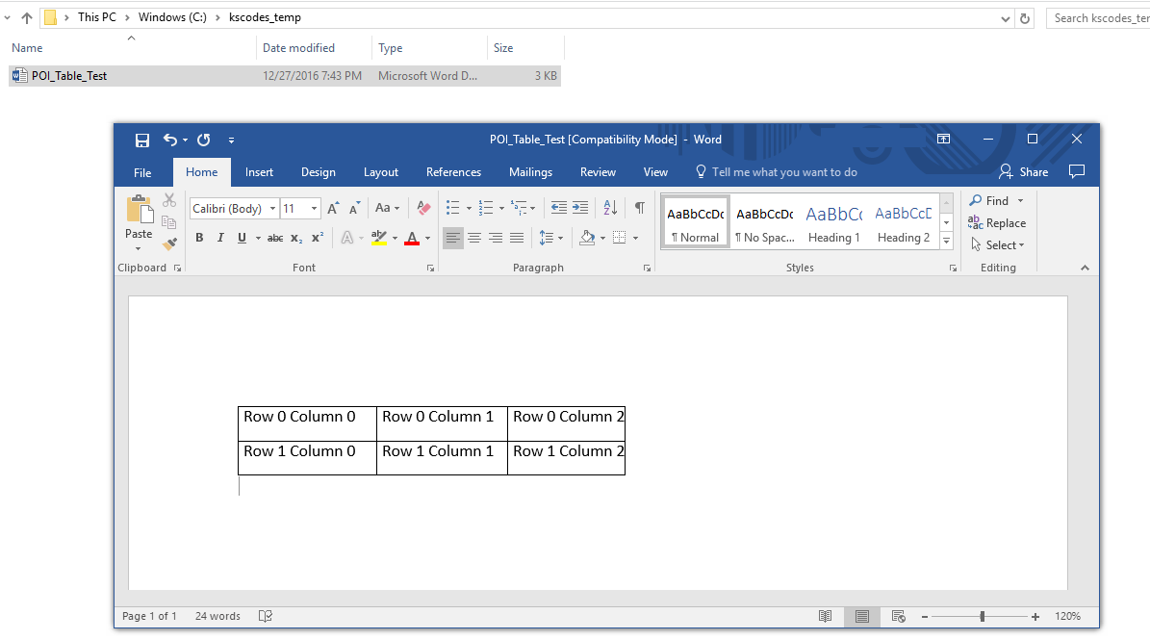
Task: Open the Calibri font name dropdown
Action: click(x=273, y=209)
